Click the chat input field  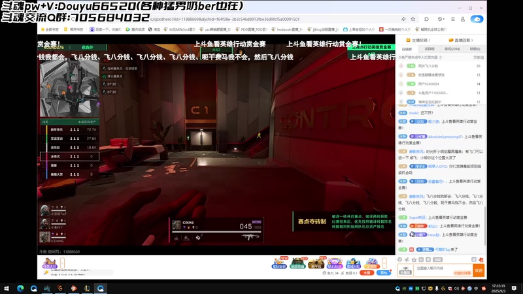click(443, 269)
